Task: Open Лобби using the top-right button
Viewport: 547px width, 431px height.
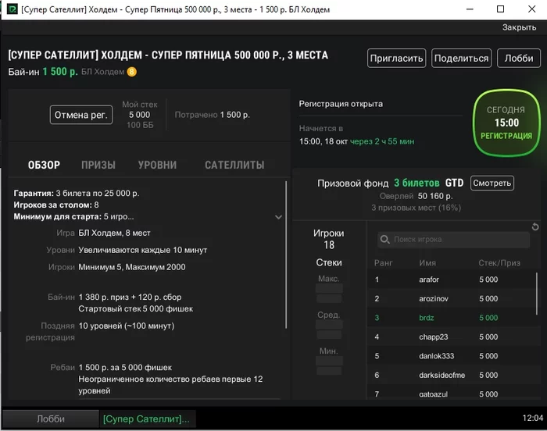Action: [519, 59]
